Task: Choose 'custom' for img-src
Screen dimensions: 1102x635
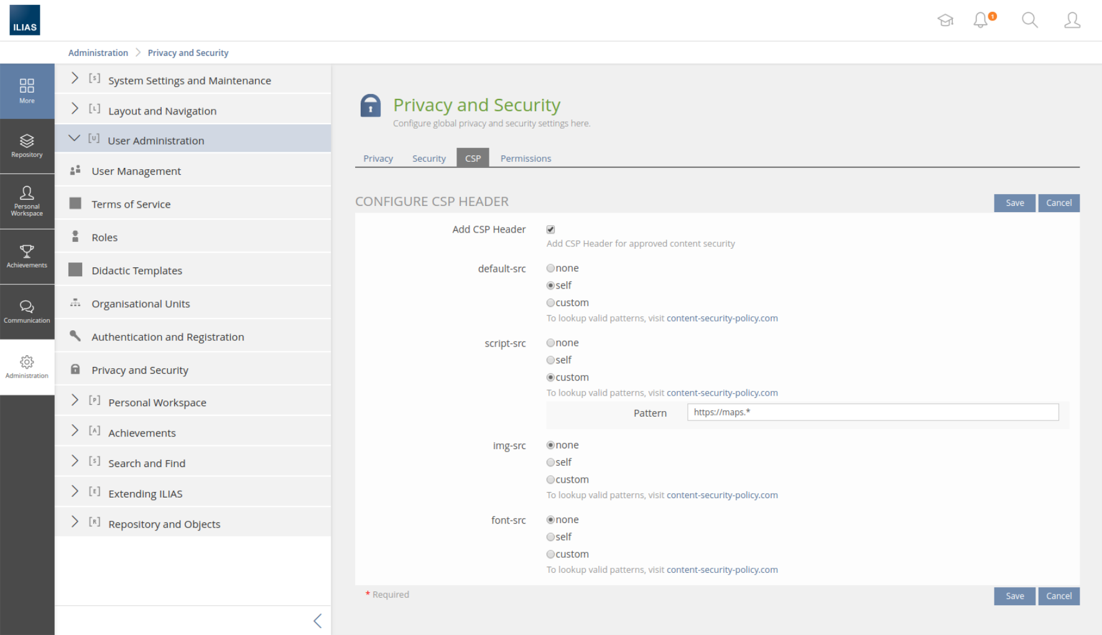Action: [550, 480]
